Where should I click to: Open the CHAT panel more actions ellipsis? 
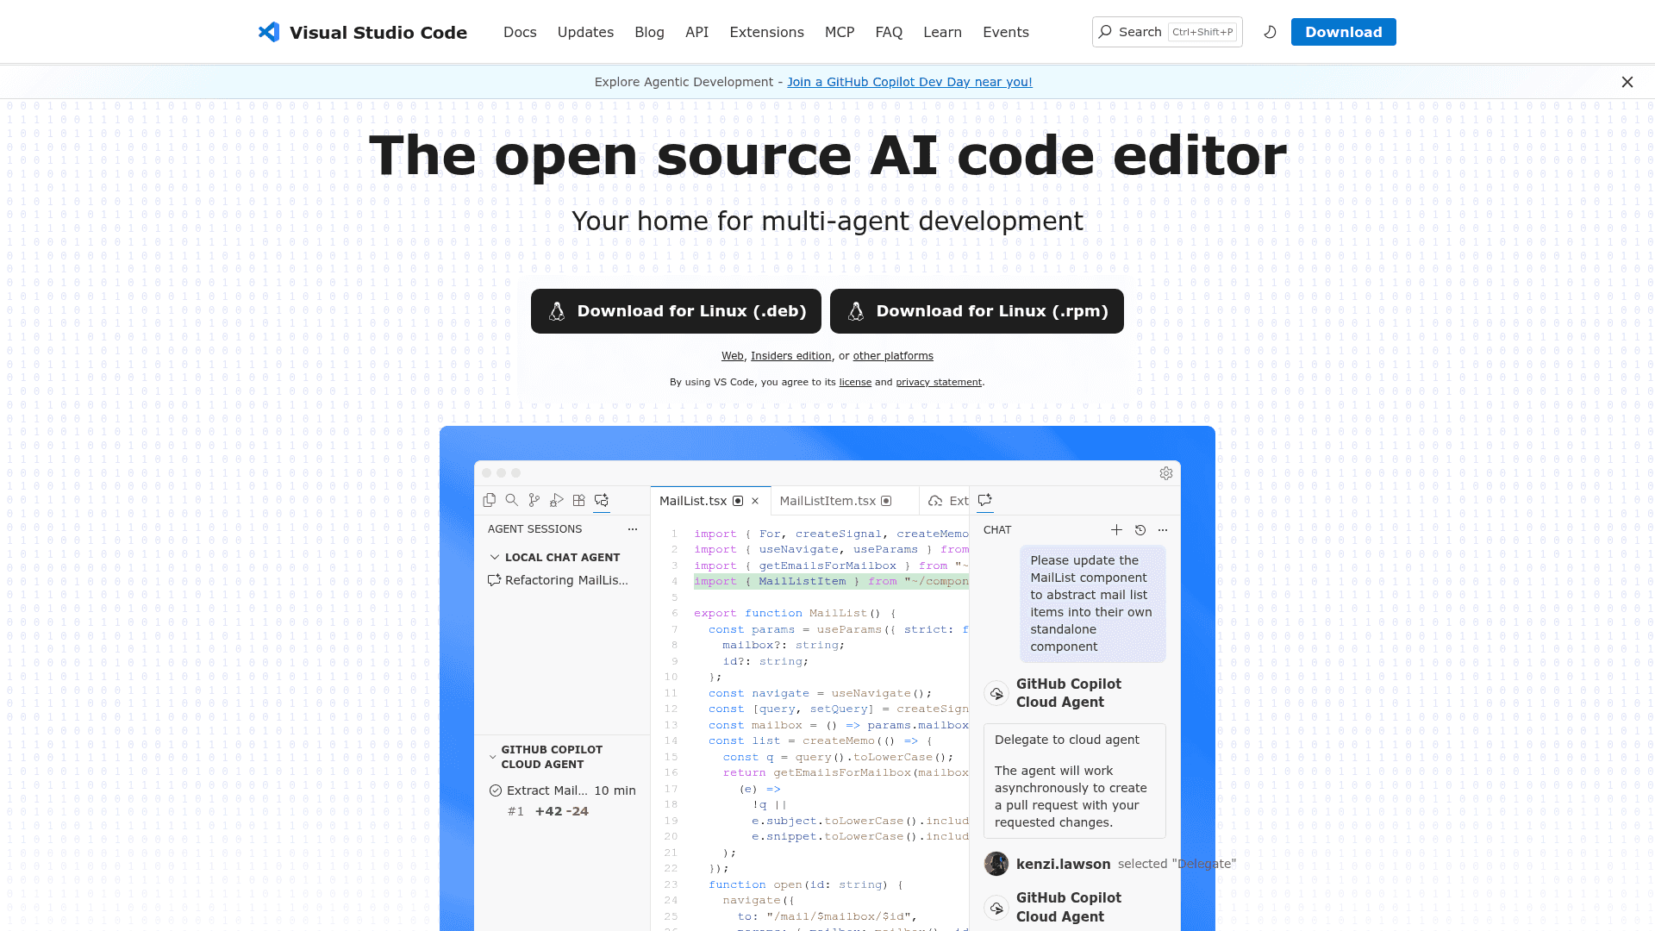[1163, 530]
